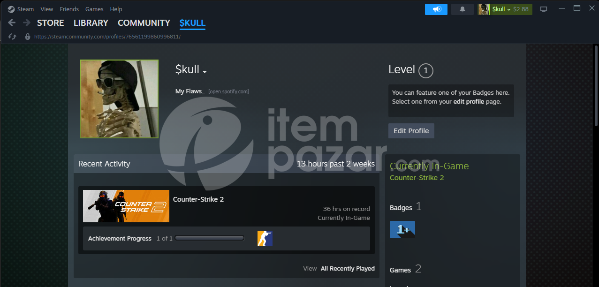The width and height of the screenshot is (599, 287).
Task: Go forward with the right arrow icon
Action: (27, 23)
